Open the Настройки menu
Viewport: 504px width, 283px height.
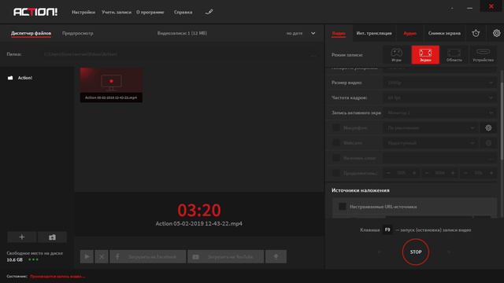coord(83,13)
